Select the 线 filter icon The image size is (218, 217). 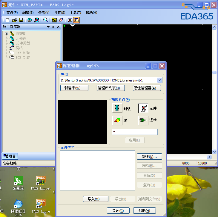click(x=117, y=120)
